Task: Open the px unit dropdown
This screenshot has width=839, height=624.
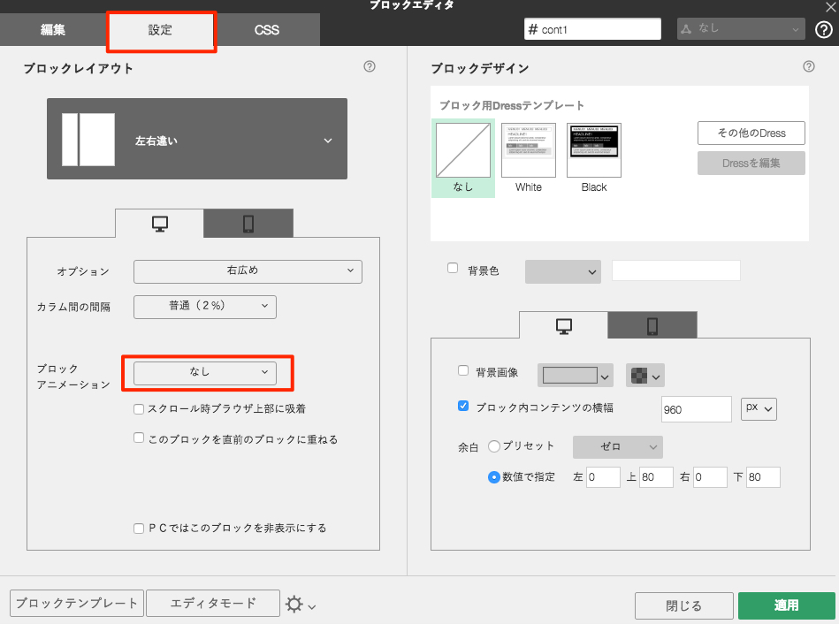Action: point(759,409)
